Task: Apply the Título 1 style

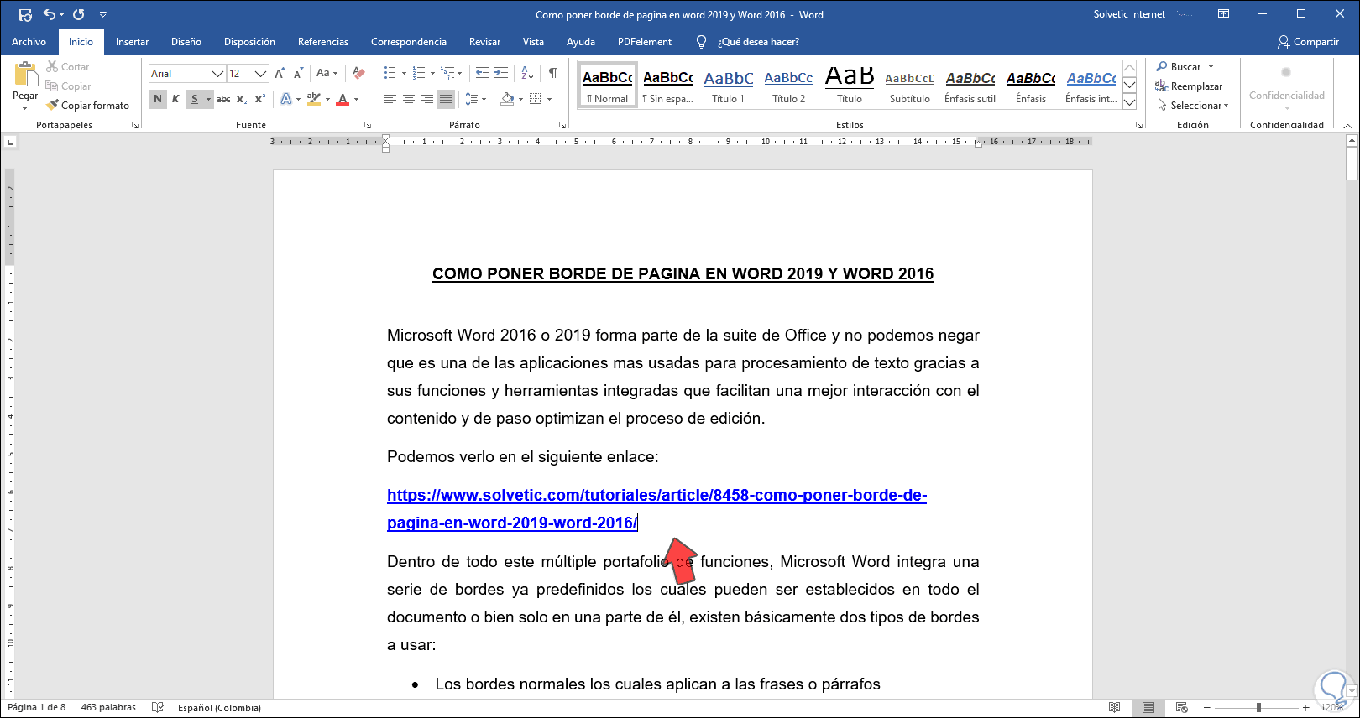Action: pos(728,86)
